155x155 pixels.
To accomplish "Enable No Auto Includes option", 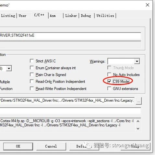I will pos(109,74).
